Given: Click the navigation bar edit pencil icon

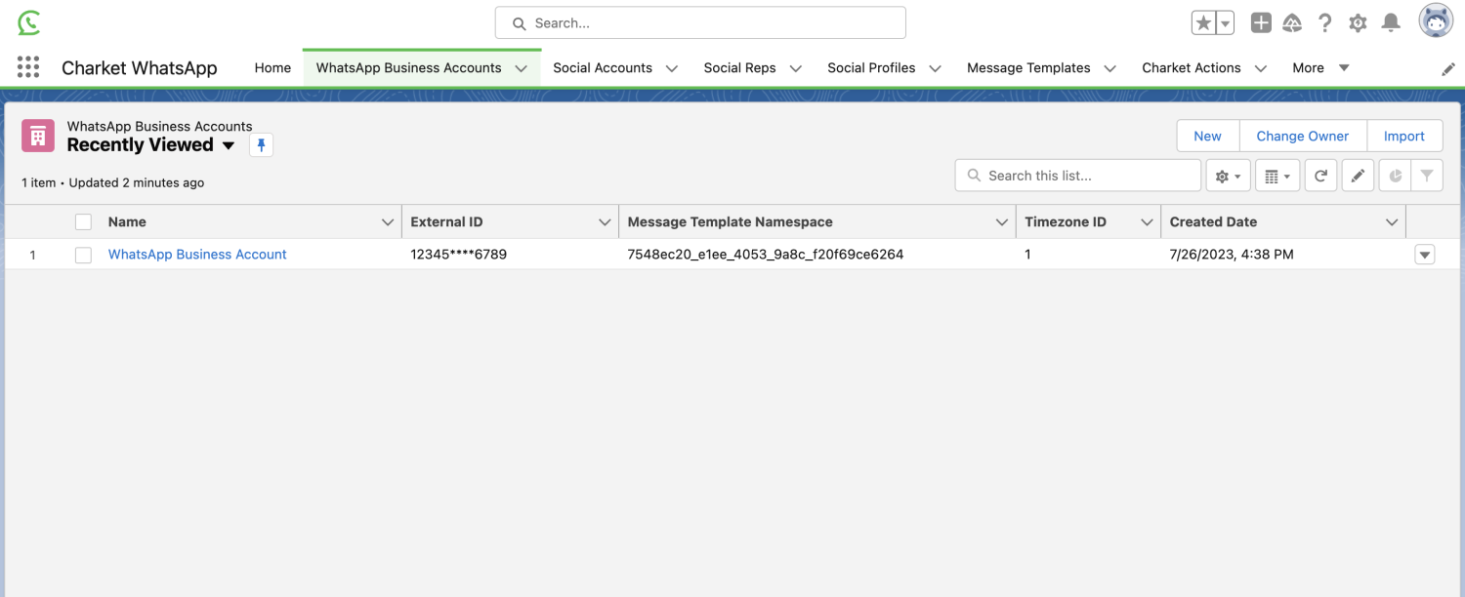Looking at the screenshot, I should click(1448, 68).
